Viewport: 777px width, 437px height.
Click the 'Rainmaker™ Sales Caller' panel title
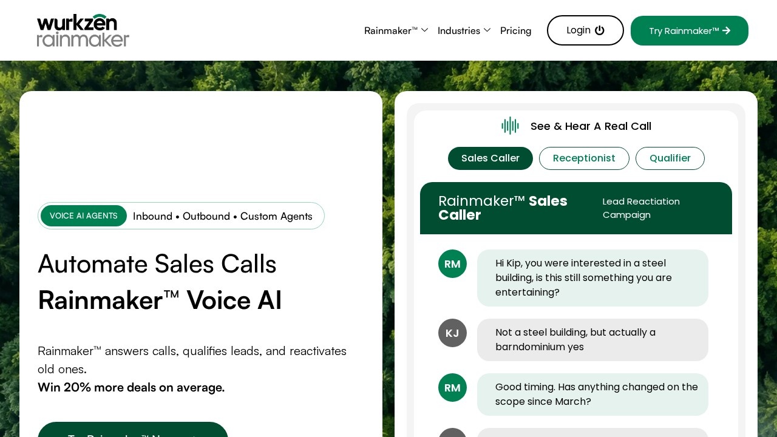[503, 208]
